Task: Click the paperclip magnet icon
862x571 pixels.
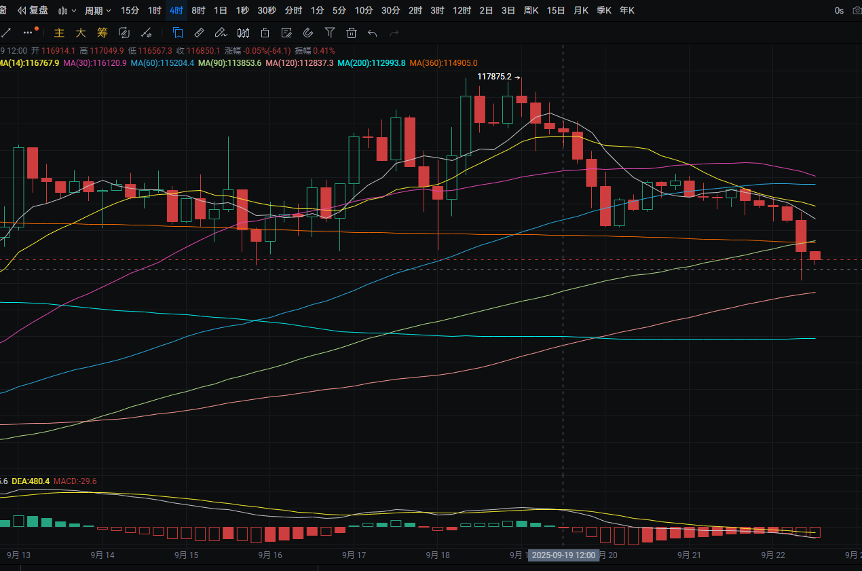Action: 307,32
